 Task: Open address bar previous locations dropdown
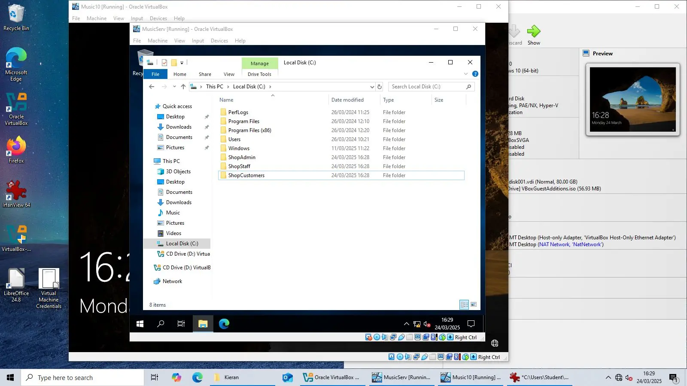pos(372,87)
